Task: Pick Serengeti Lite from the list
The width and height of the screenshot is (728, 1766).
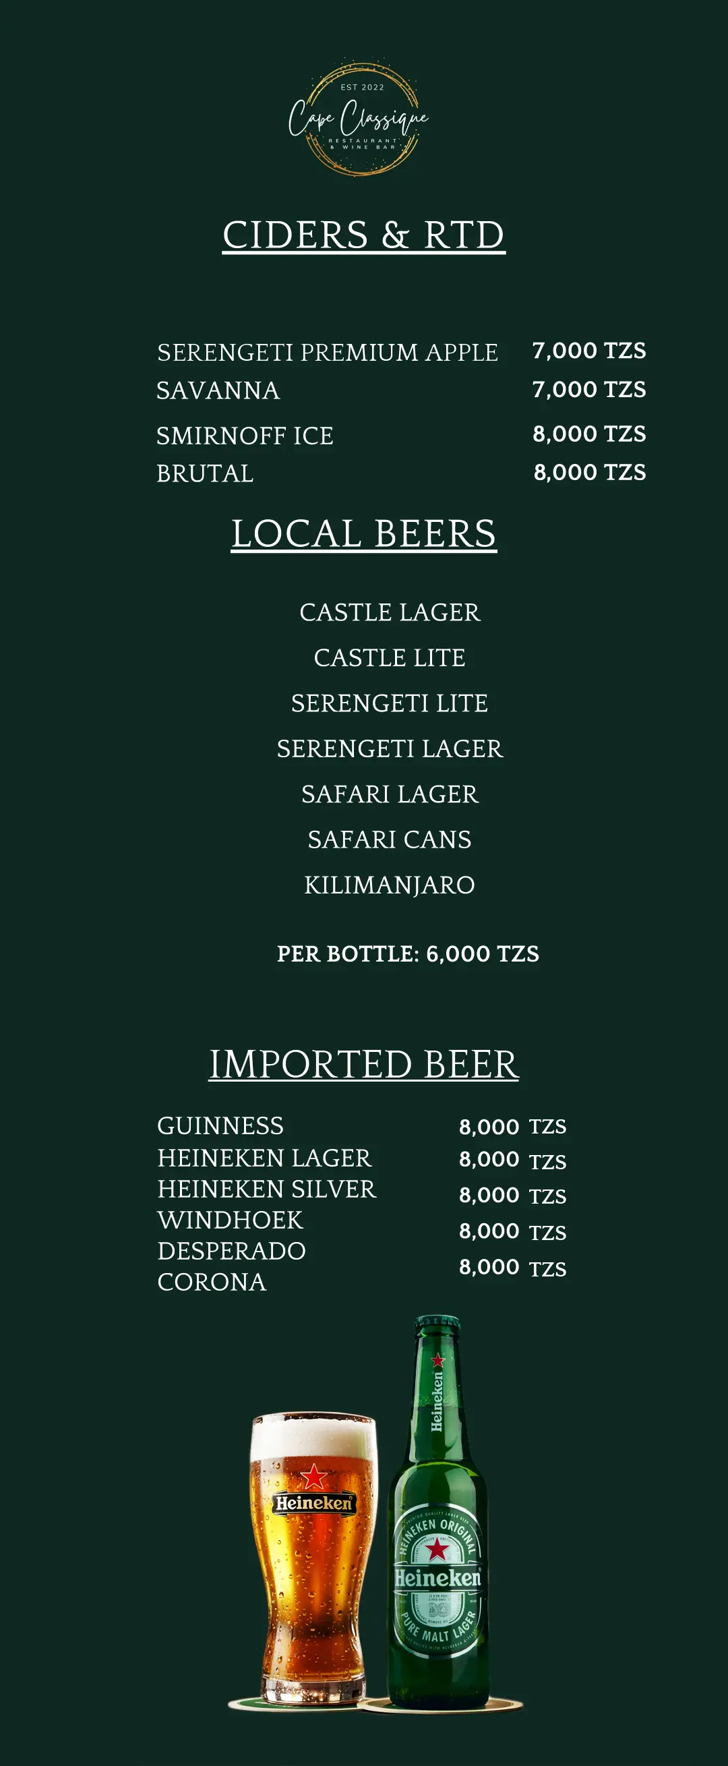Action: click(390, 703)
